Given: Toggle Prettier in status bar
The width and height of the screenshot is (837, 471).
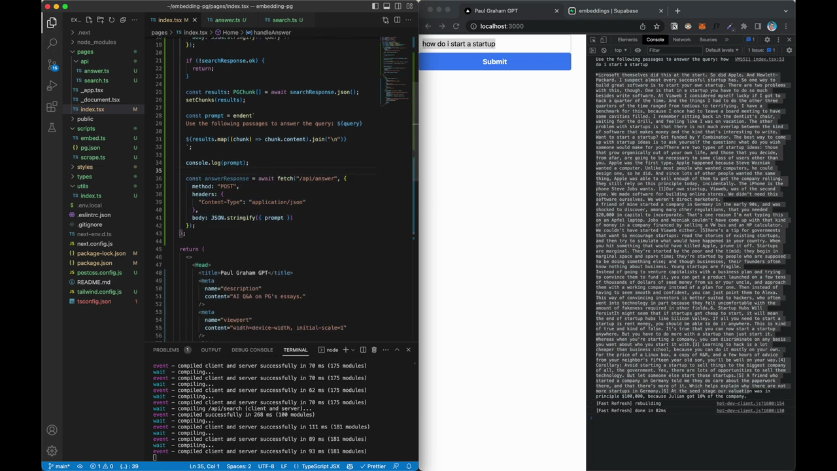Looking at the screenshot, I should point(373,466).
